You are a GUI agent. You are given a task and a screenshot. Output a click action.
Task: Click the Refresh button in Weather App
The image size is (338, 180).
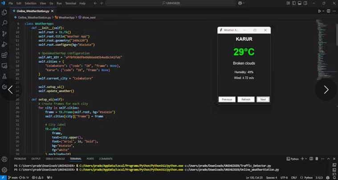coord(246,99)
